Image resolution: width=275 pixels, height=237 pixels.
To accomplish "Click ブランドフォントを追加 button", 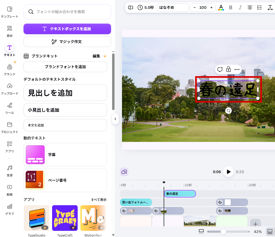I will coord(65,67).
